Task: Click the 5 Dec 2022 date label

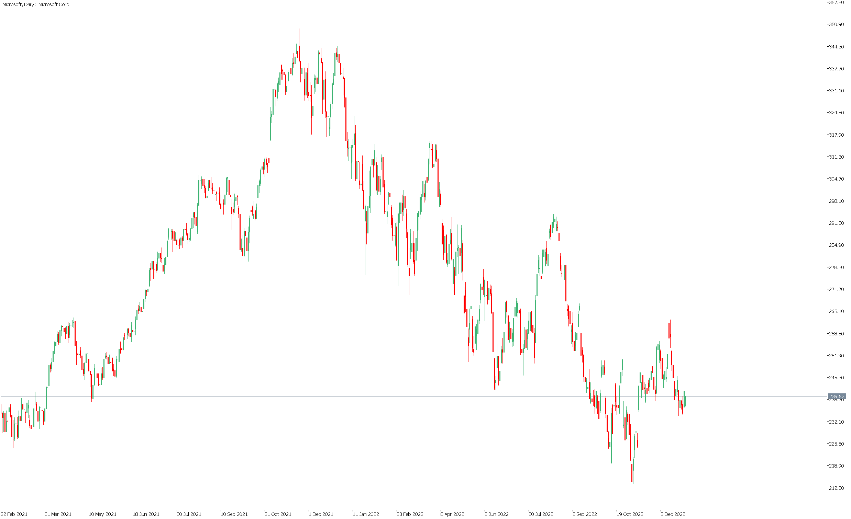Action: (x=673, y=514)
